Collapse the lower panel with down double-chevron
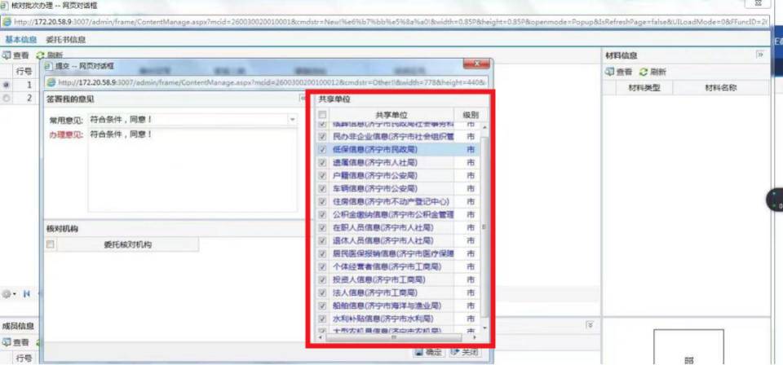Screen dimensions: 783x365 [x=590, y=324]
